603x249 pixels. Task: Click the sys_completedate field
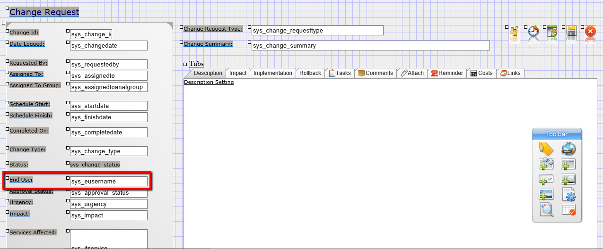coord(109,133)
